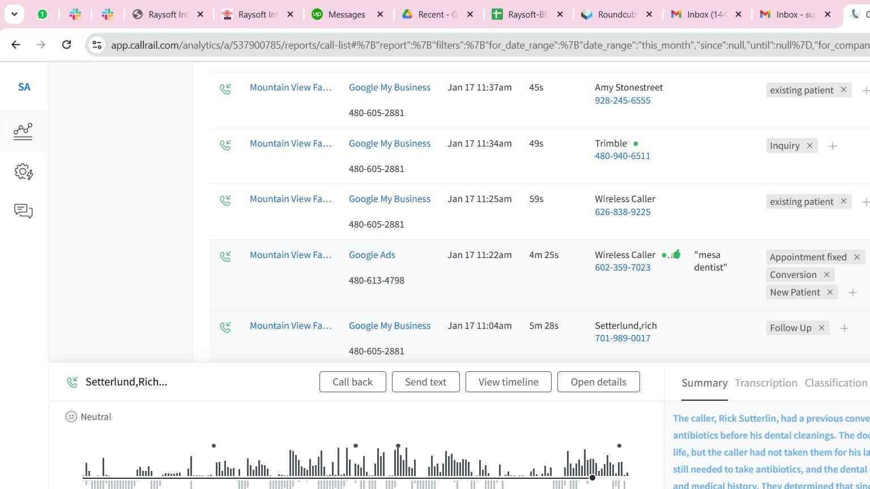870x489 pixels.
Task: Click the playhead on the audio waveform
Action: click(x=592, y=478)
